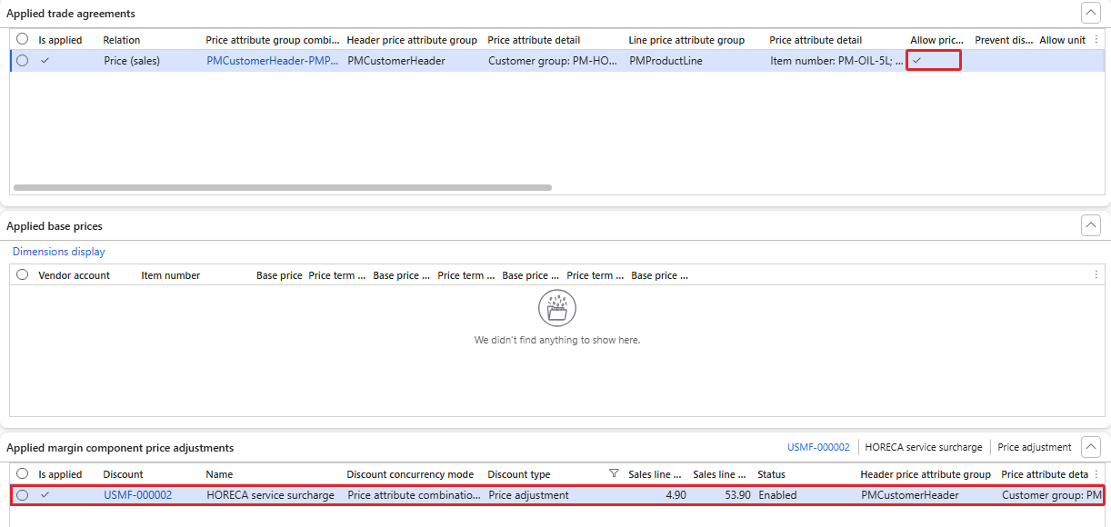This screenshot has width=1111, height=527.
Task: Click Item number column header
Action: (x=170, y=275)
